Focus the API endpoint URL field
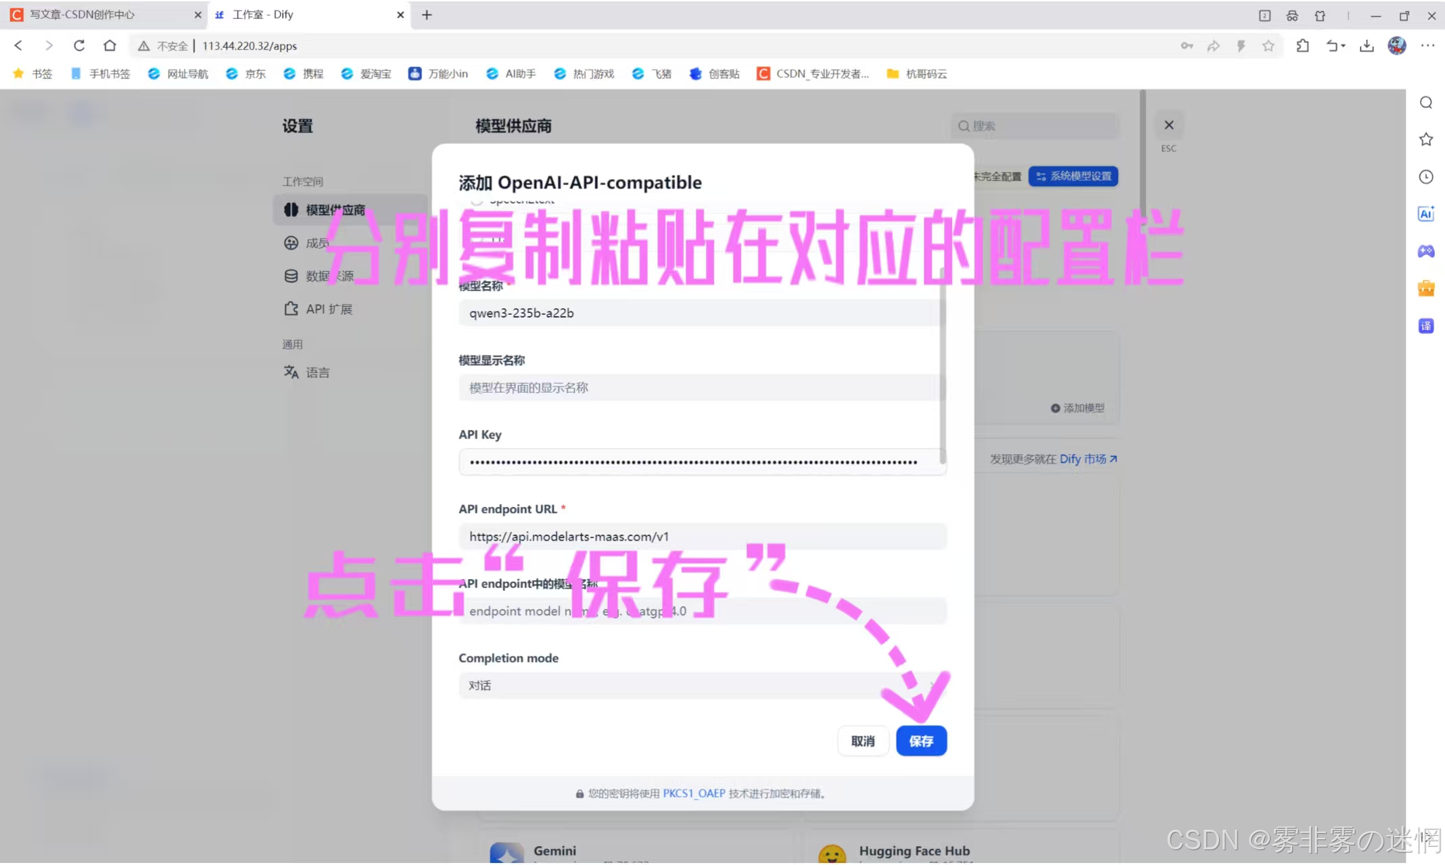1445x865 pixels. point(702,537)
